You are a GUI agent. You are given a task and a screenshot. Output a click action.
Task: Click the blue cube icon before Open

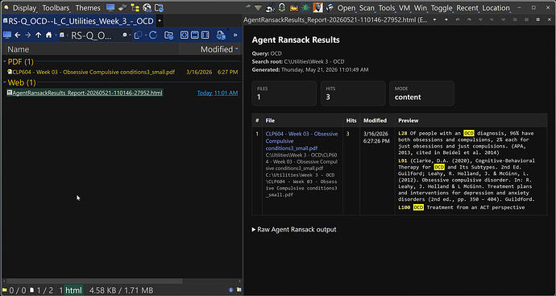point(330,7)
